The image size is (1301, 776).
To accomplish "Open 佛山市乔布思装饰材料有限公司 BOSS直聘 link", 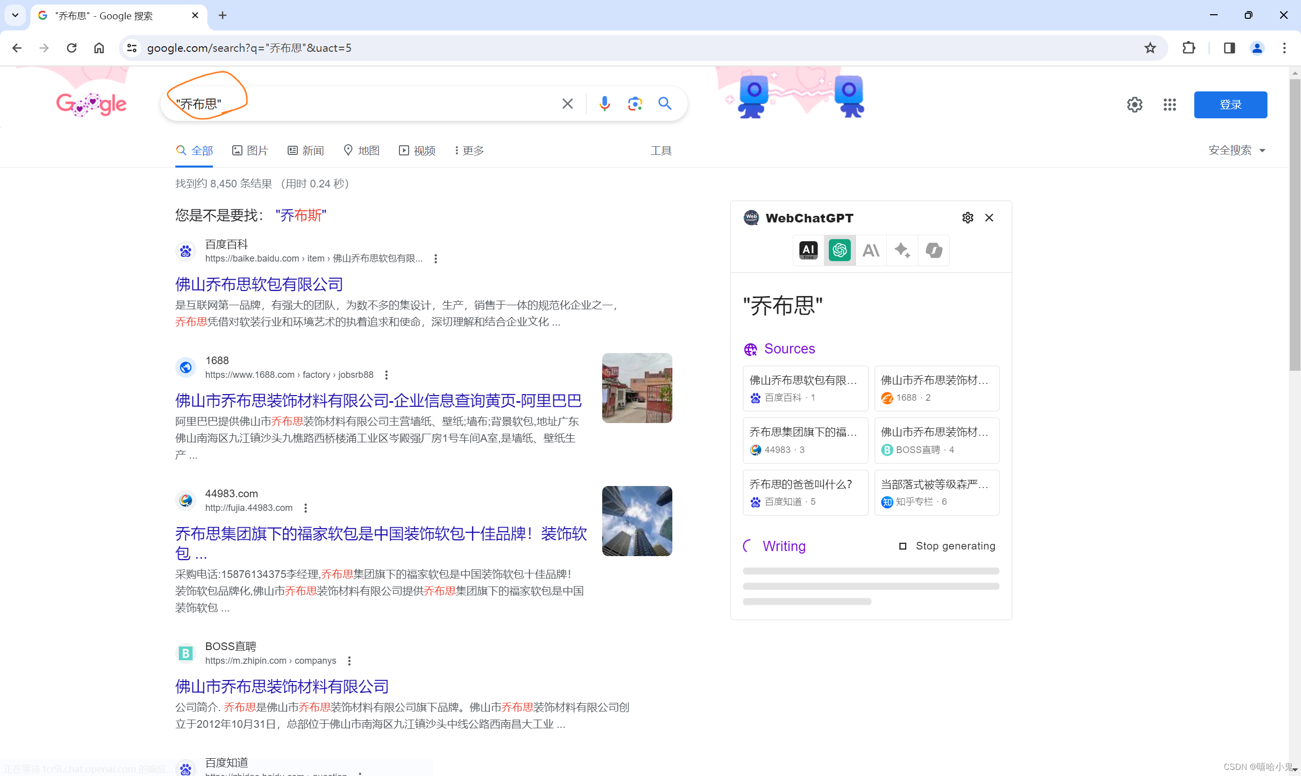I will click(x=282, y=687).
